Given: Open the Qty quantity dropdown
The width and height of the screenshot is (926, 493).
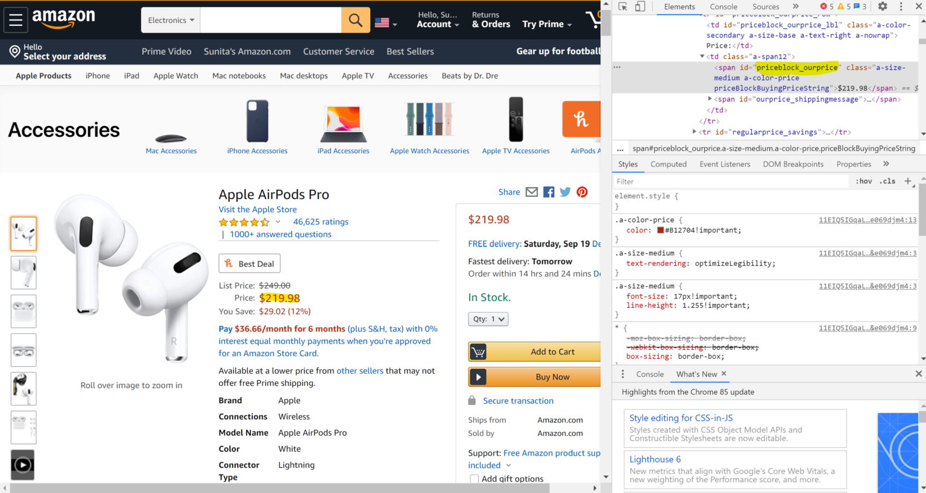Looking at the screenshot, I should 488,319.
